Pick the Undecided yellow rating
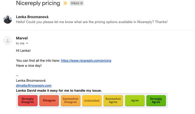 (92, 100)
